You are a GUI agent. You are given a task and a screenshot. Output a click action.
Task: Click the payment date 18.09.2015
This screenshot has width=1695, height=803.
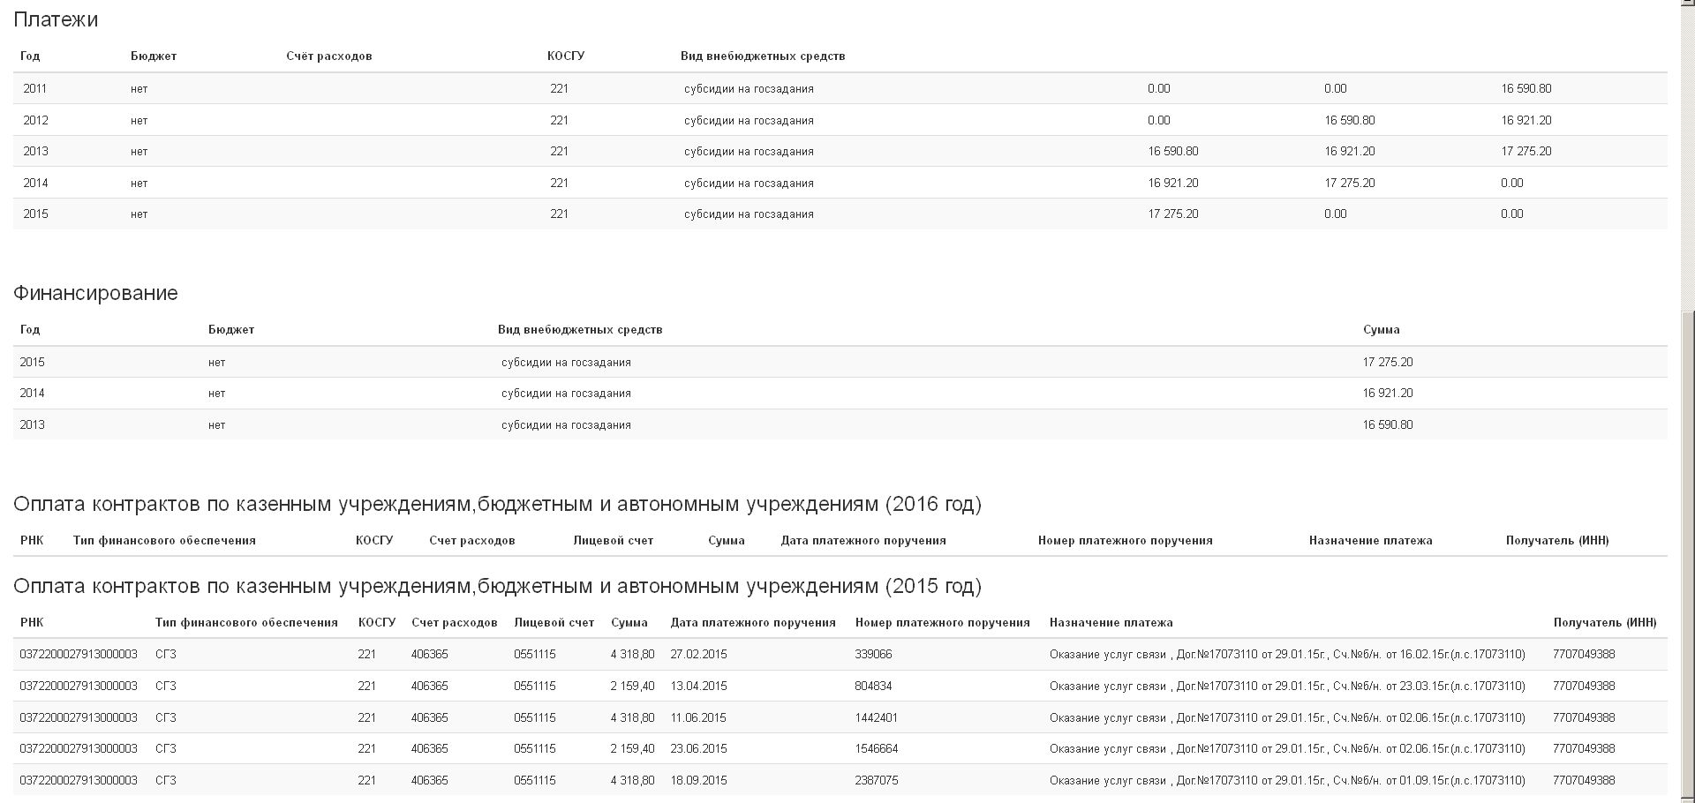tap(698, 780)
